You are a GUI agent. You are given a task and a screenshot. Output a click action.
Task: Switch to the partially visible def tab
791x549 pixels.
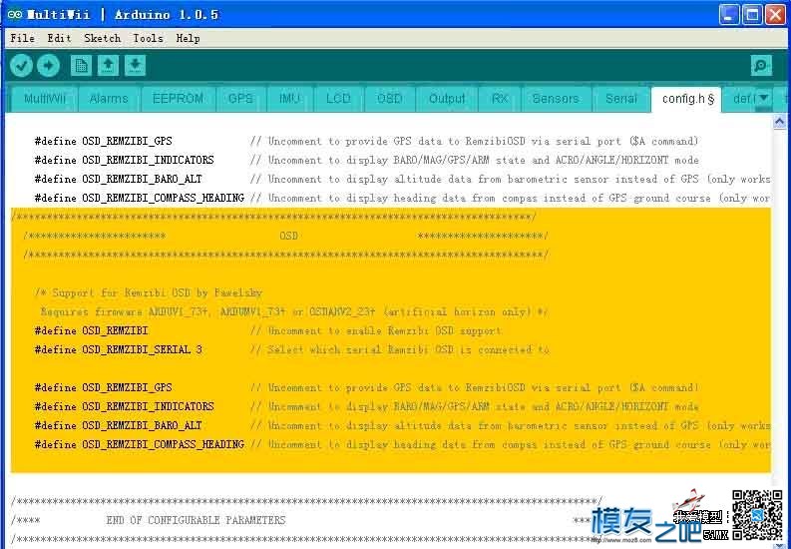741,99
